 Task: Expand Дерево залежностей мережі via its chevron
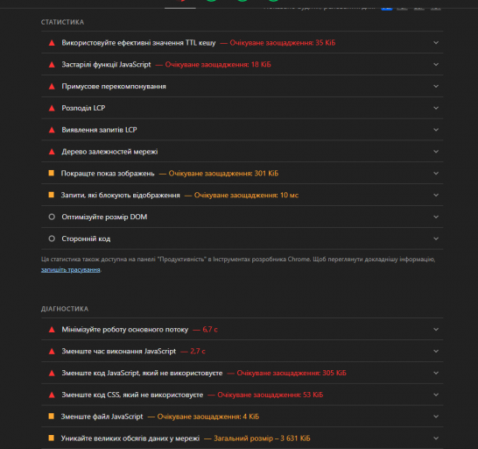point(436,152)
